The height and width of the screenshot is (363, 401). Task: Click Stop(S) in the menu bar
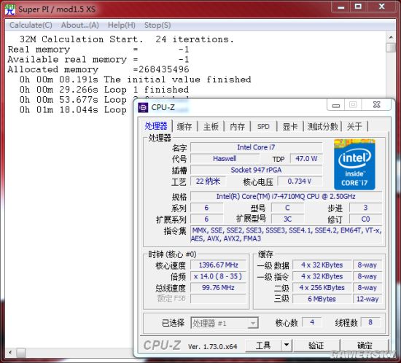pyautogui.click(x=157, y=25)
